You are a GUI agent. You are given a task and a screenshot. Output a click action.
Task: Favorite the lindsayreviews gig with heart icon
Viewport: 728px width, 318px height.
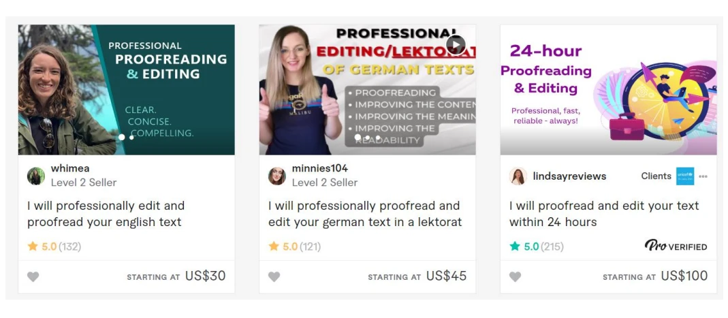515,276
